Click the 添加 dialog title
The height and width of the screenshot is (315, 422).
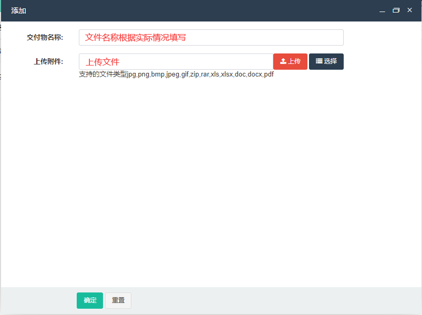(18, 10)
